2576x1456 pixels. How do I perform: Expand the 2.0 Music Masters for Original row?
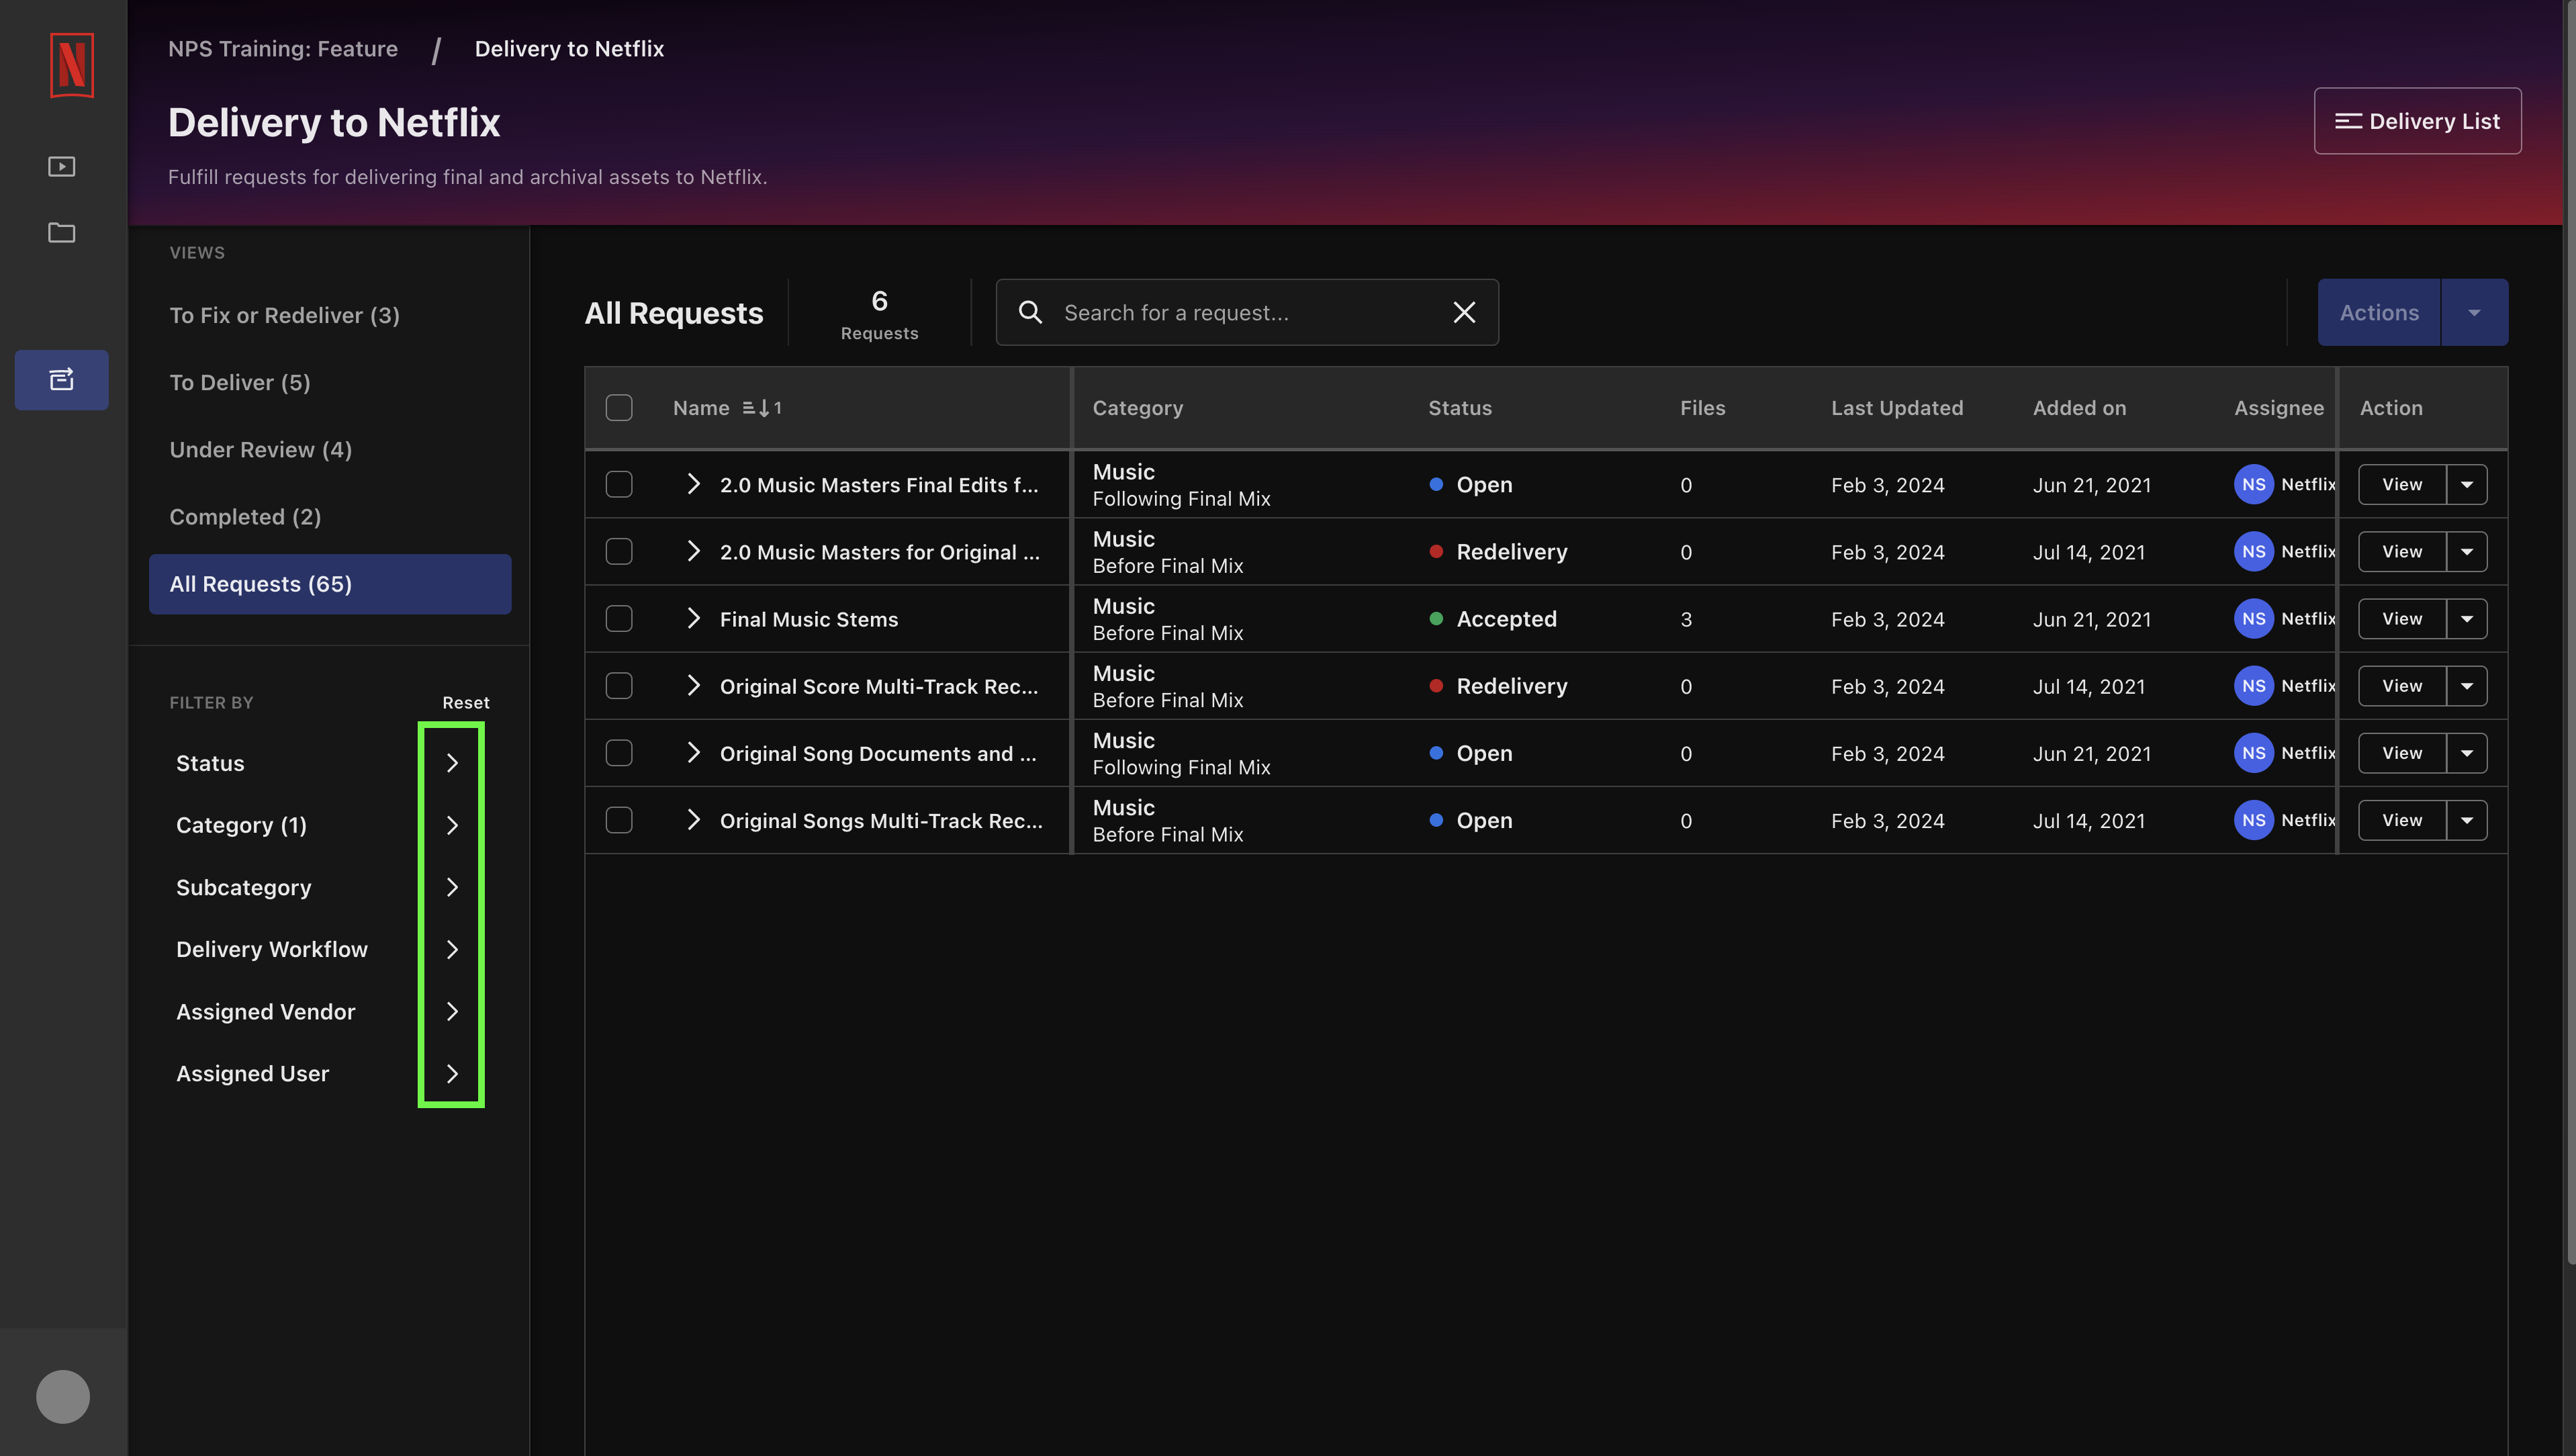[693, 551]
